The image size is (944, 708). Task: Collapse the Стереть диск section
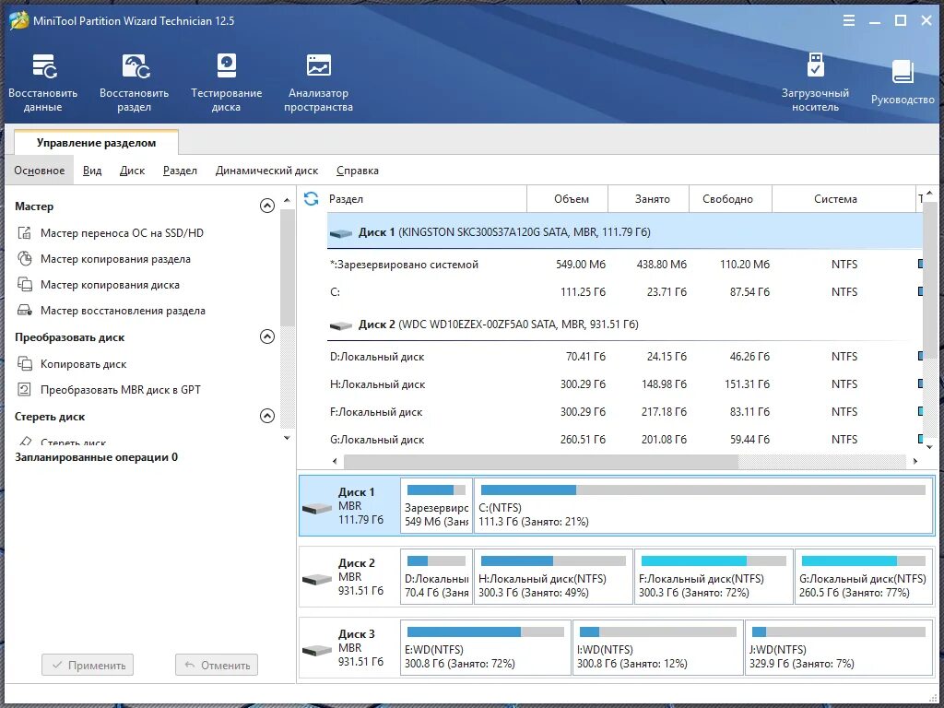click(x=267, y=416)
